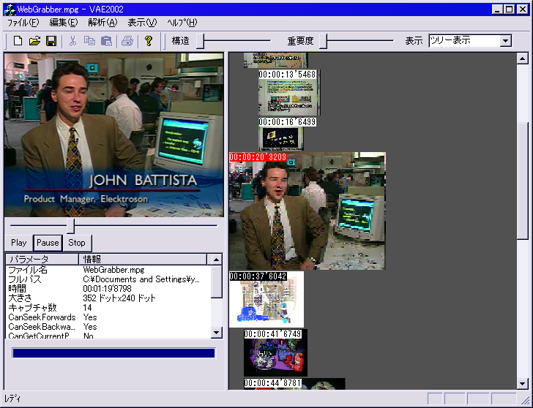The width and height of the screenshot is (533, 408).
Task: Click the 構造 slider handle
Action: 201,41
